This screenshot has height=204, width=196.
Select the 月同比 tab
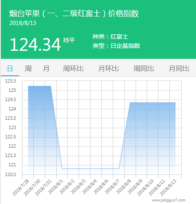179,69
